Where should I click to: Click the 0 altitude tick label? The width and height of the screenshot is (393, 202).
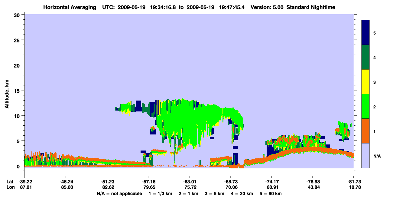coord(19,166)
